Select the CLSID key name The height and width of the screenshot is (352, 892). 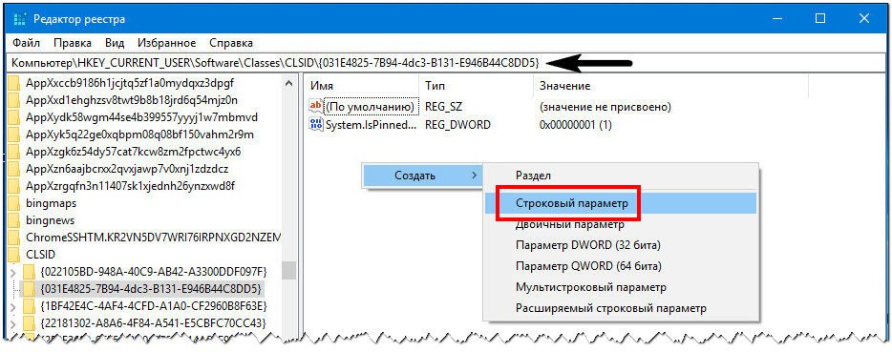click(x=40, y=254)
